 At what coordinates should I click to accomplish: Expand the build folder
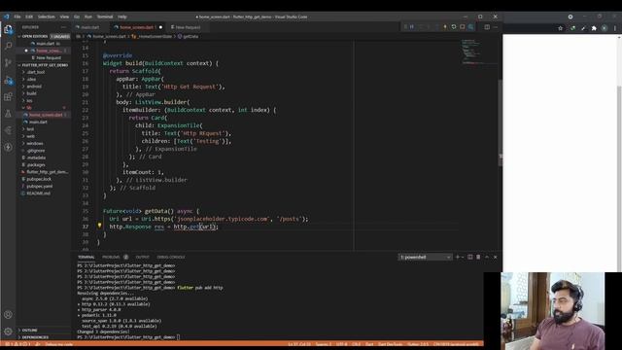coord(44,93)
